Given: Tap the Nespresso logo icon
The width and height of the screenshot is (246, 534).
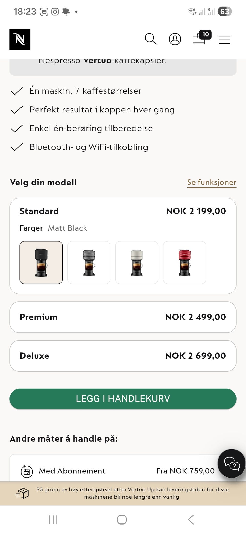Looking at the screenshot, I should [x=20, y=39].
